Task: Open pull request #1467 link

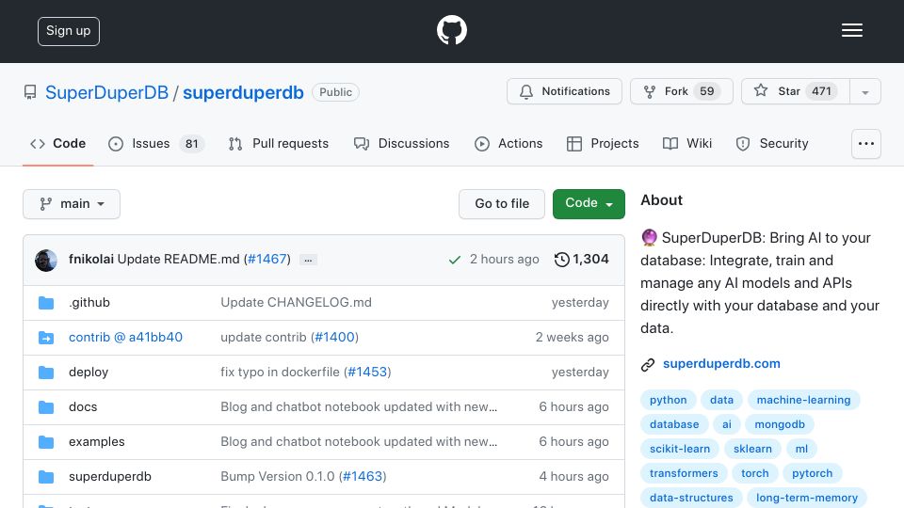Action: [x=266, y=260]
